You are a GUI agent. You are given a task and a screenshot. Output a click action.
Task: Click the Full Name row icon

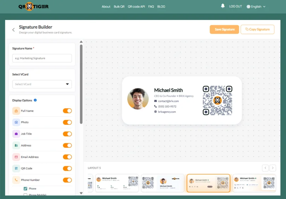coord(16,111)
